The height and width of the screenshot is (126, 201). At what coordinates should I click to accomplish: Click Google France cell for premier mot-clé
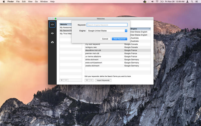tap(131, 53)
